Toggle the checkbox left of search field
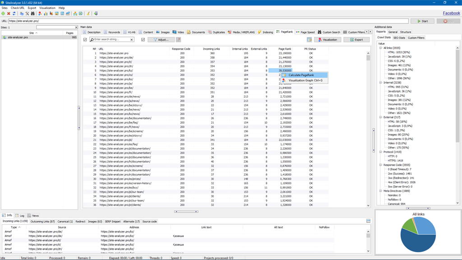 click(x=85, y=40)
